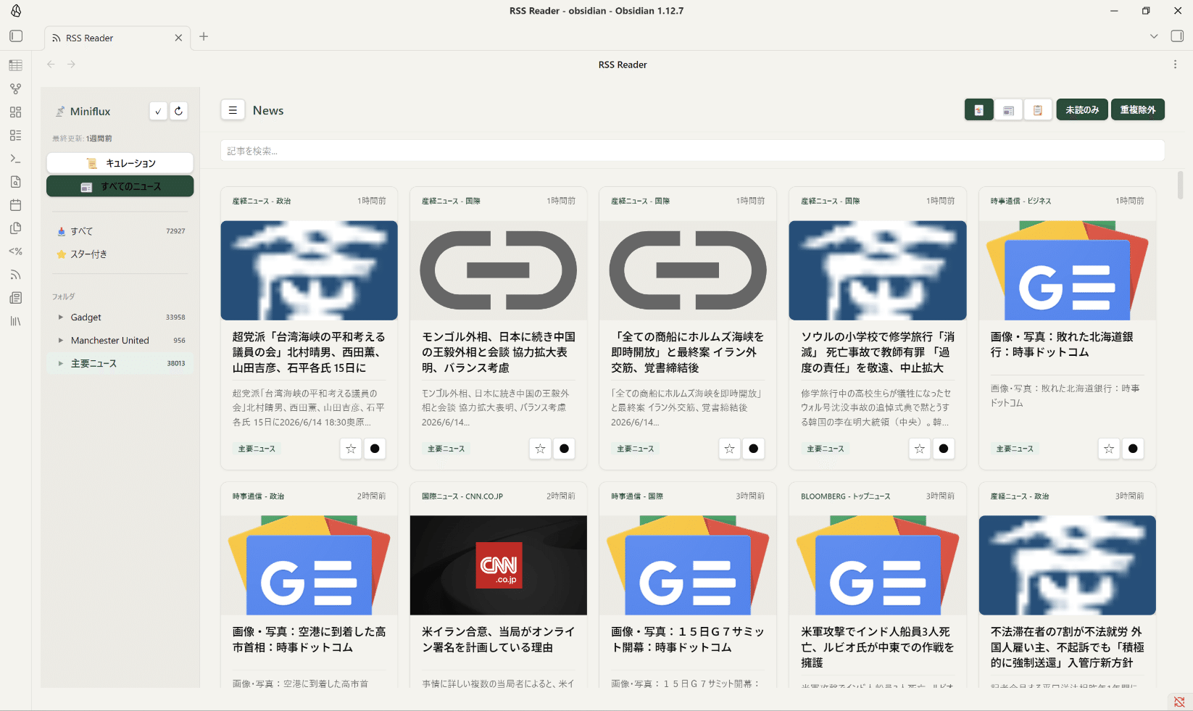The height and width of the screenshot is (711, 1193).
Task: Open スター付き starred items
Action: [120, 254]
